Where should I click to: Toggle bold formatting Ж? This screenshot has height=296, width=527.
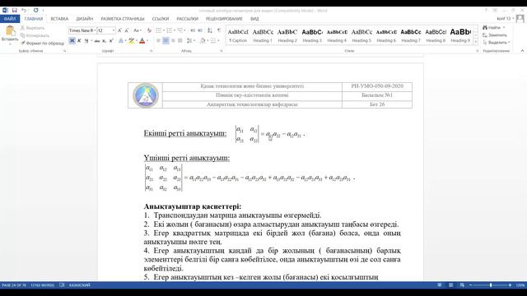72,40
